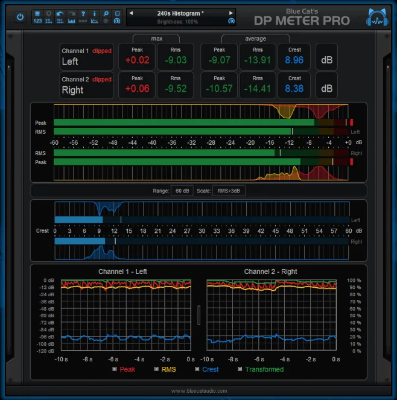Open the '240s Histogram' preset name menu
Viewport: 397px width, 400px height.
tap(180, 13)
